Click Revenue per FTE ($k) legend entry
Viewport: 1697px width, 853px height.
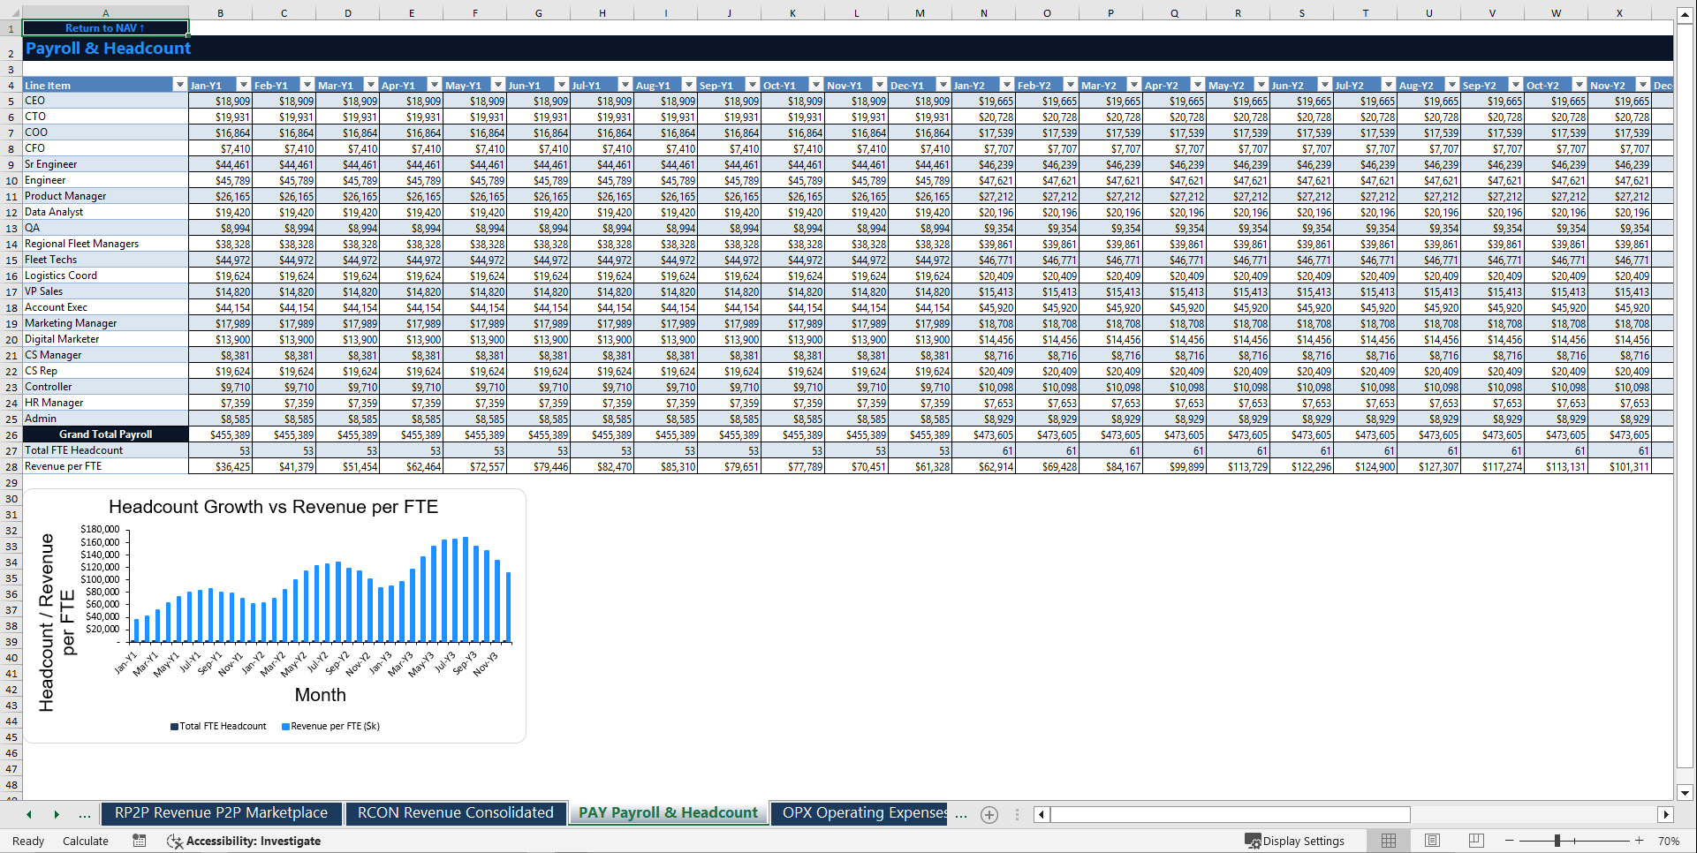[x=330, y=727]
